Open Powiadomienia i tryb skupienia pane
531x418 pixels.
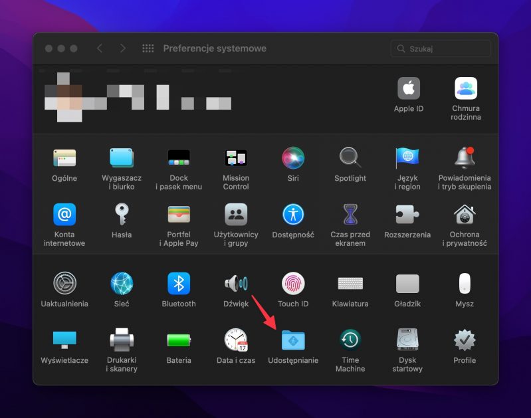465,158
